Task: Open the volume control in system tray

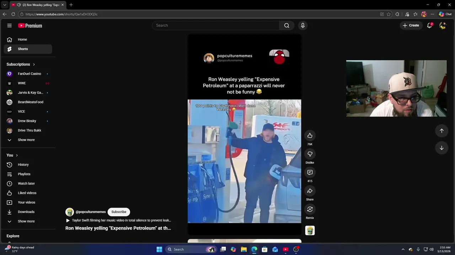Action: click(432, 249)
